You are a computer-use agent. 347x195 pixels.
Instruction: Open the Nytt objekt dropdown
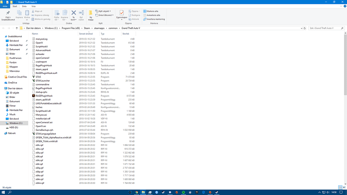104,11
